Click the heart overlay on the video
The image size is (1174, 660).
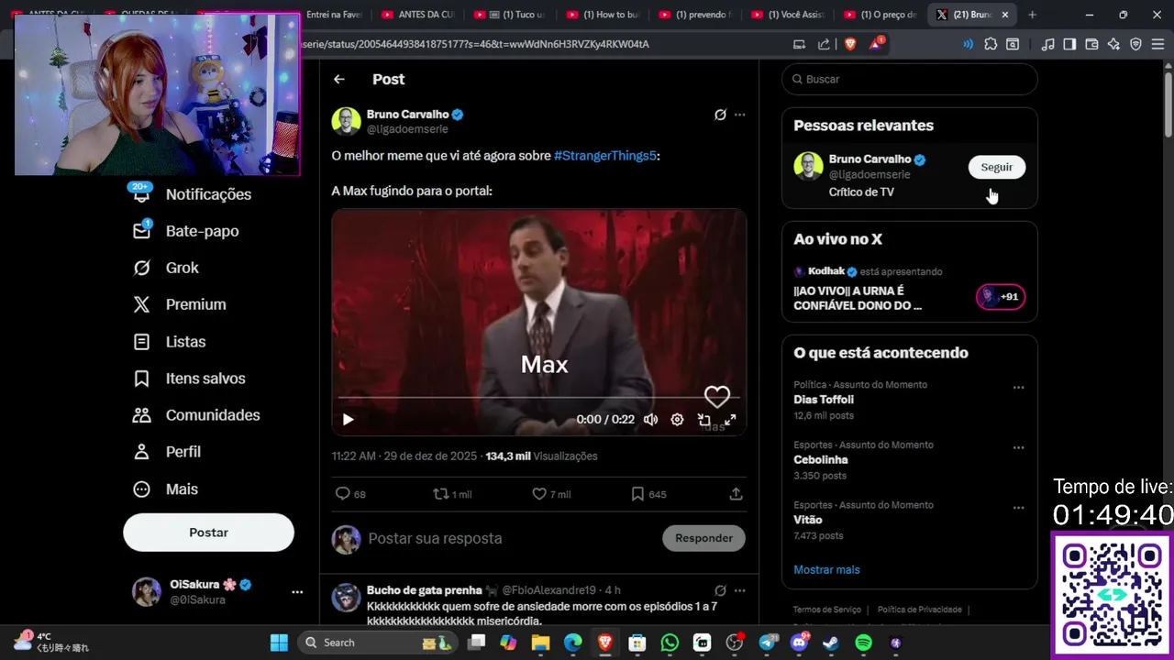[x=717, y=397]
